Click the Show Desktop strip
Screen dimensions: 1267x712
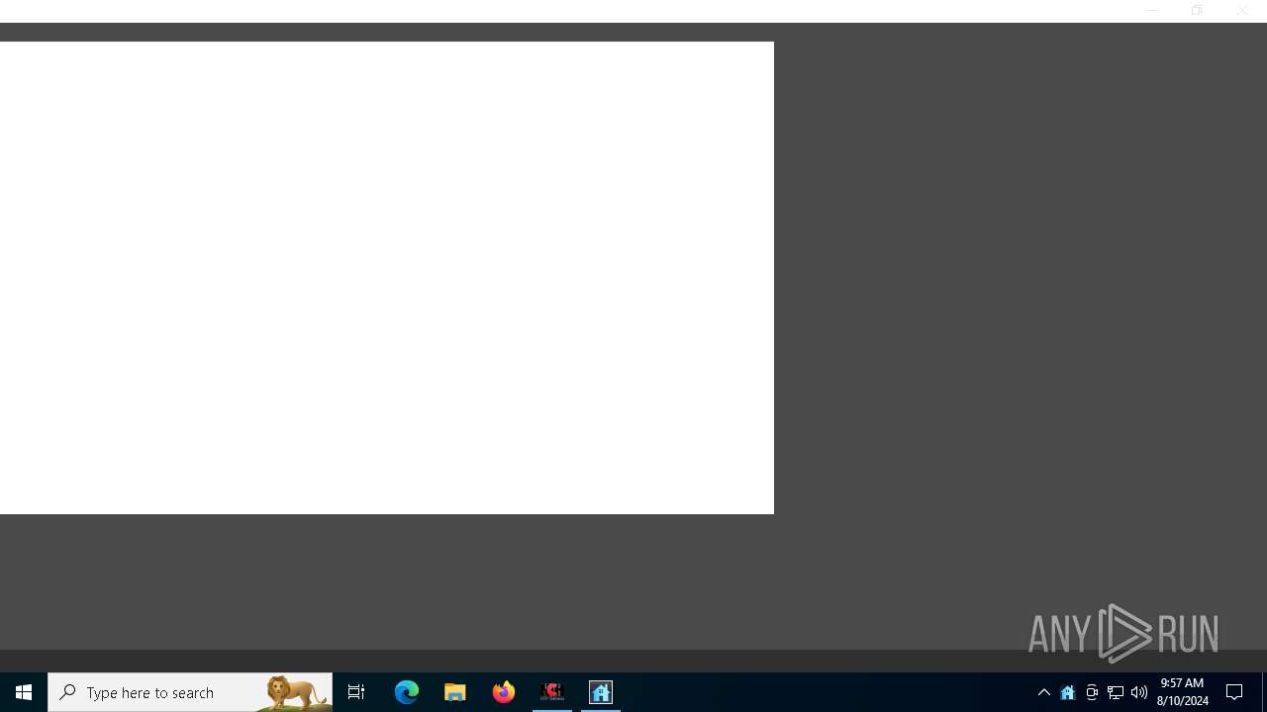point(1264,692)
